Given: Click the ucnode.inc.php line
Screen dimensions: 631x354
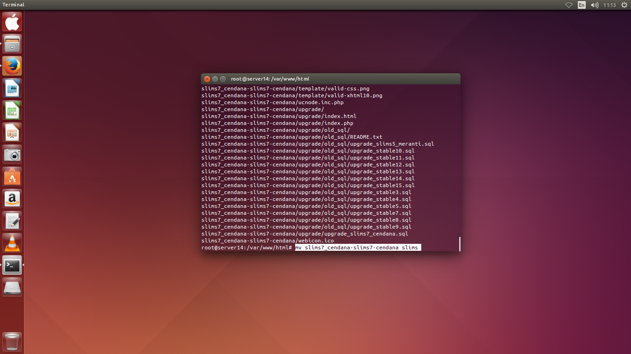Looking at the screenshot, I should pos(273,102).
